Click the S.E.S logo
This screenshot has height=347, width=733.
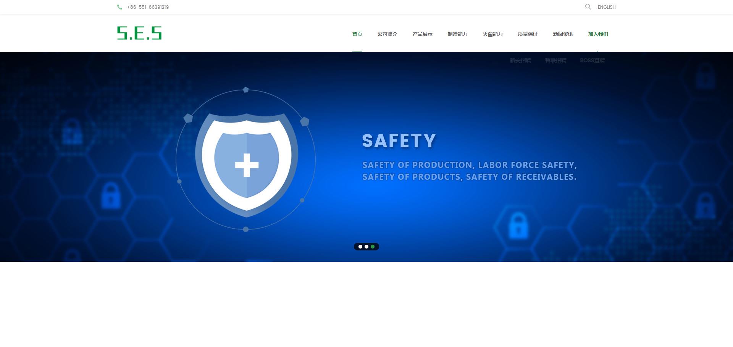[x=139, y=33]
